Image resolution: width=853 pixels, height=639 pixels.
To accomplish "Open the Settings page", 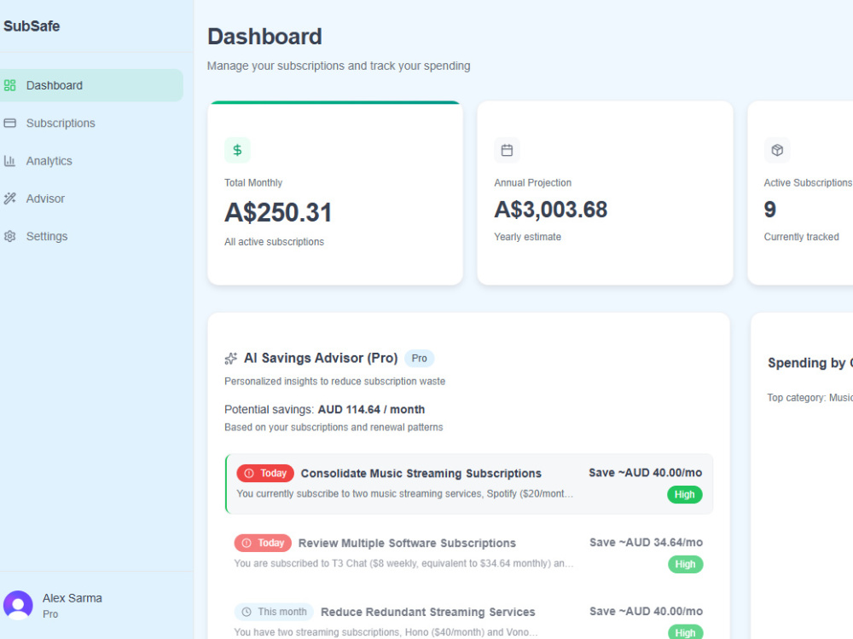I will pos(91,236).
